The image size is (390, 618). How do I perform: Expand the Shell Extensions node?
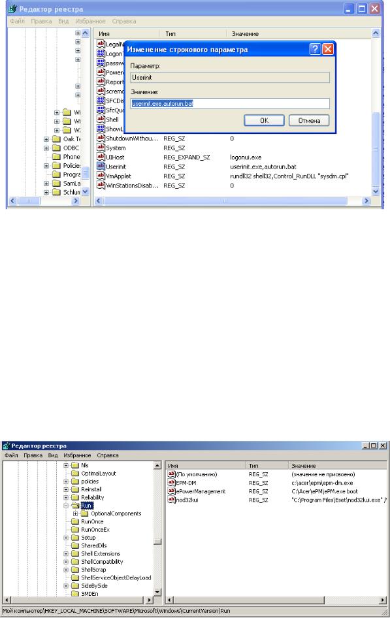click(x=66, y=554)
